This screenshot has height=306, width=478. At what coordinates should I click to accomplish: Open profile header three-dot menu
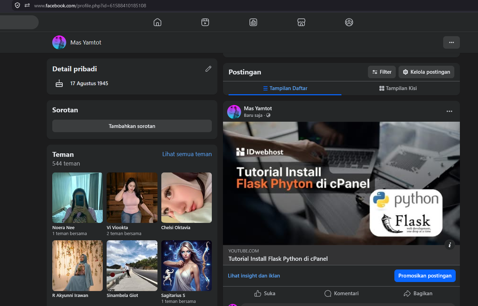click(452, 42)
